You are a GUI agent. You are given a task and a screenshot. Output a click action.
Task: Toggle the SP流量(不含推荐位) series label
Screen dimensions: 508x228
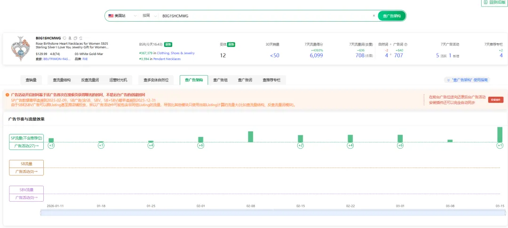(27, 138)
